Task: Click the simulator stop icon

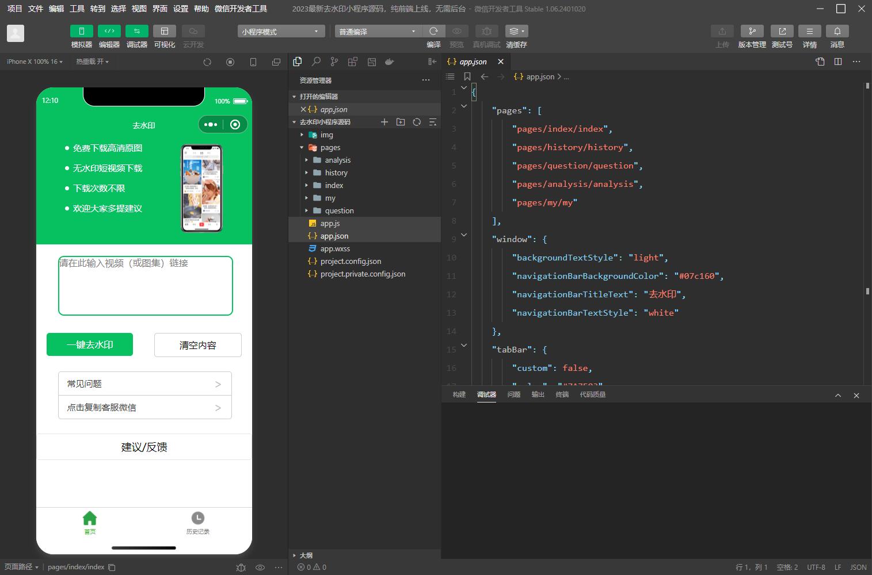Action: coord(230,62)
